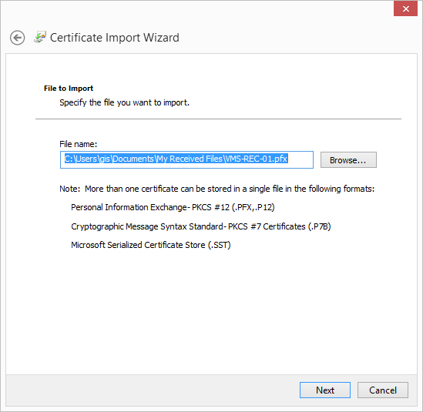
Task: Close the Certificate Import Wizard with the red X
Action: point(405,8)
